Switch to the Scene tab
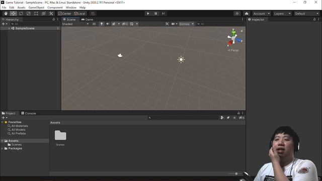This screenshot has height=181, width=322. click(69, 19)
